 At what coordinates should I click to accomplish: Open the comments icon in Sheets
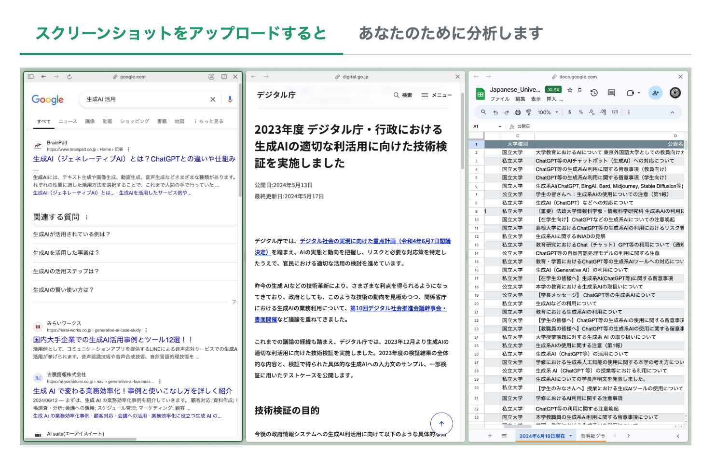pos(611,93)
